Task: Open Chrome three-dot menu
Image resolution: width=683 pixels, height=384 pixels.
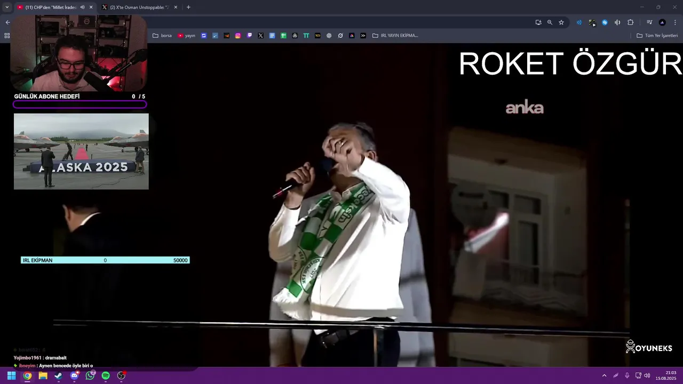Action: coord(675,22)
